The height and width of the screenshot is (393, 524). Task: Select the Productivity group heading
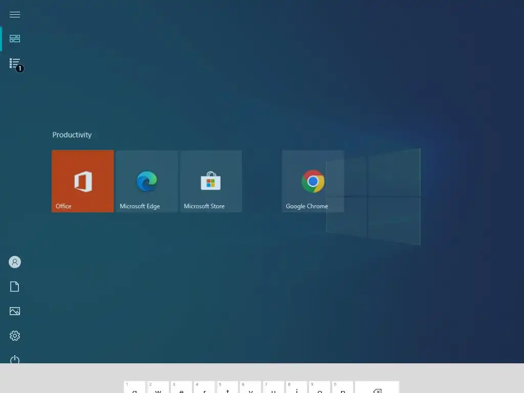72,135
